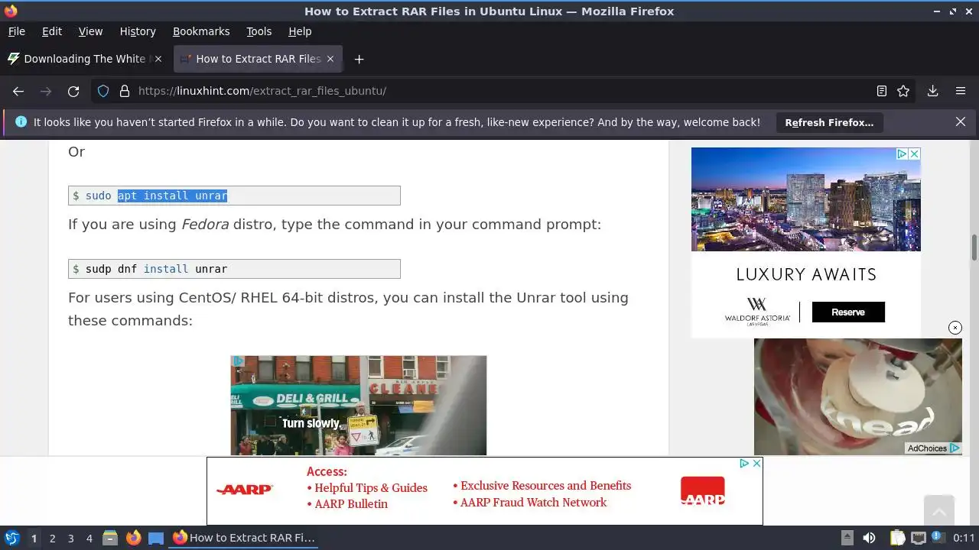Viewport: 979px width, 550px height.
Task: Open the Firefox hamburger menu
Action: 961,91
